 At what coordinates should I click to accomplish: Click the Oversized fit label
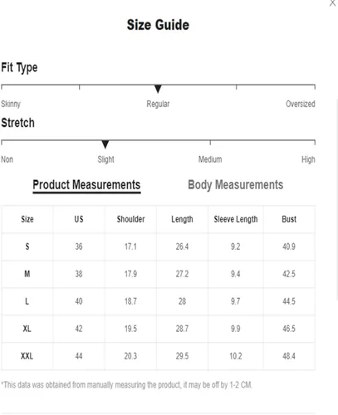[x=301, y=104]
